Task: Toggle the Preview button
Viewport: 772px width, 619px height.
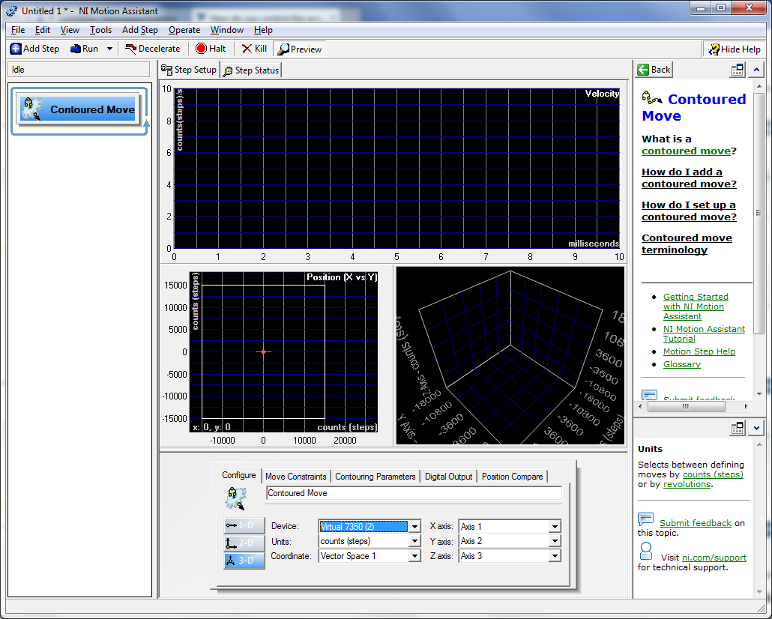Action: [x=299, y=49]
